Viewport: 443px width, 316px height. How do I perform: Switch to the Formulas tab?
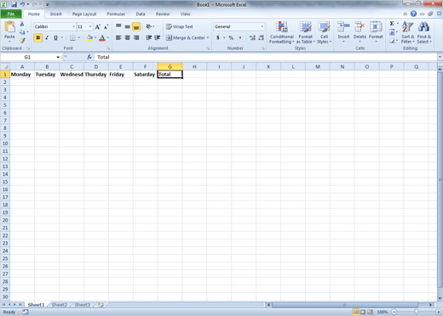pos(116,14)
